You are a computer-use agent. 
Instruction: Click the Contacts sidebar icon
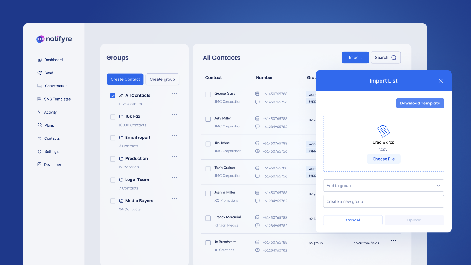[39, 138]
